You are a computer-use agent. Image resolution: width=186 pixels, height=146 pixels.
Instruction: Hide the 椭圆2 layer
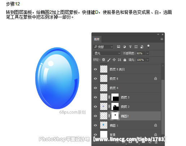pos(96,116)
